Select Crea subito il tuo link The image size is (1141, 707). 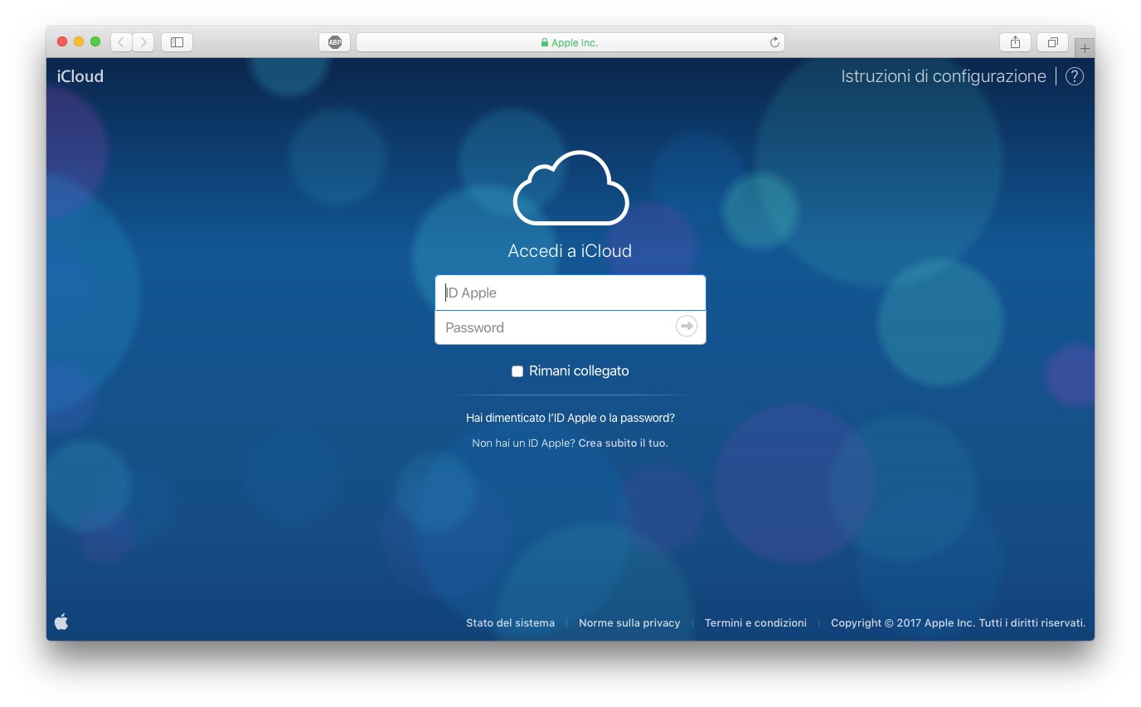[x=623, y=443]
